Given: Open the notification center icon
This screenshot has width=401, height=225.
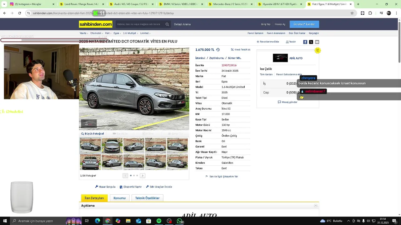Looking at the screenshot, I should click(394, 221).
